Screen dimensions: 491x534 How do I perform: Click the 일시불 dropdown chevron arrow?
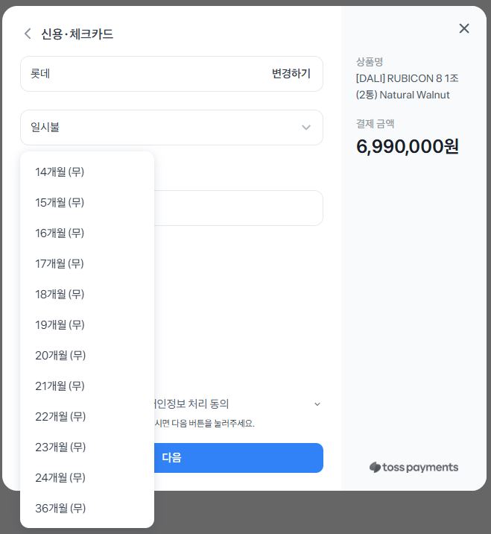306,128
